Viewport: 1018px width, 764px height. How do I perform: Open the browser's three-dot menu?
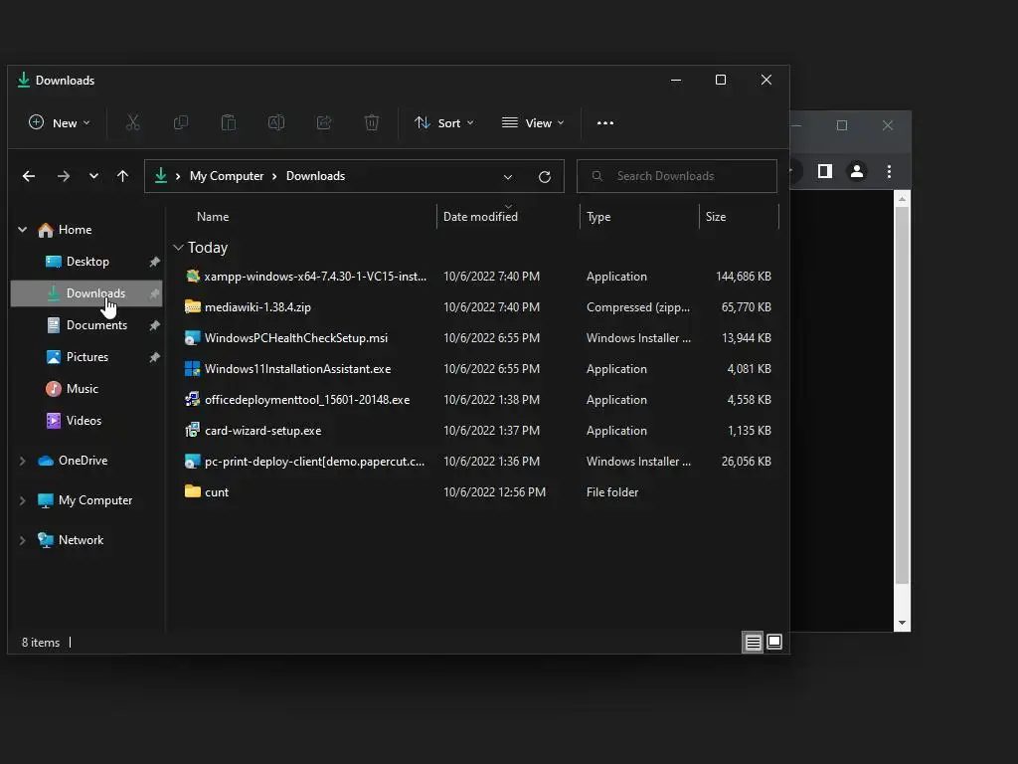tap(889, 171)
